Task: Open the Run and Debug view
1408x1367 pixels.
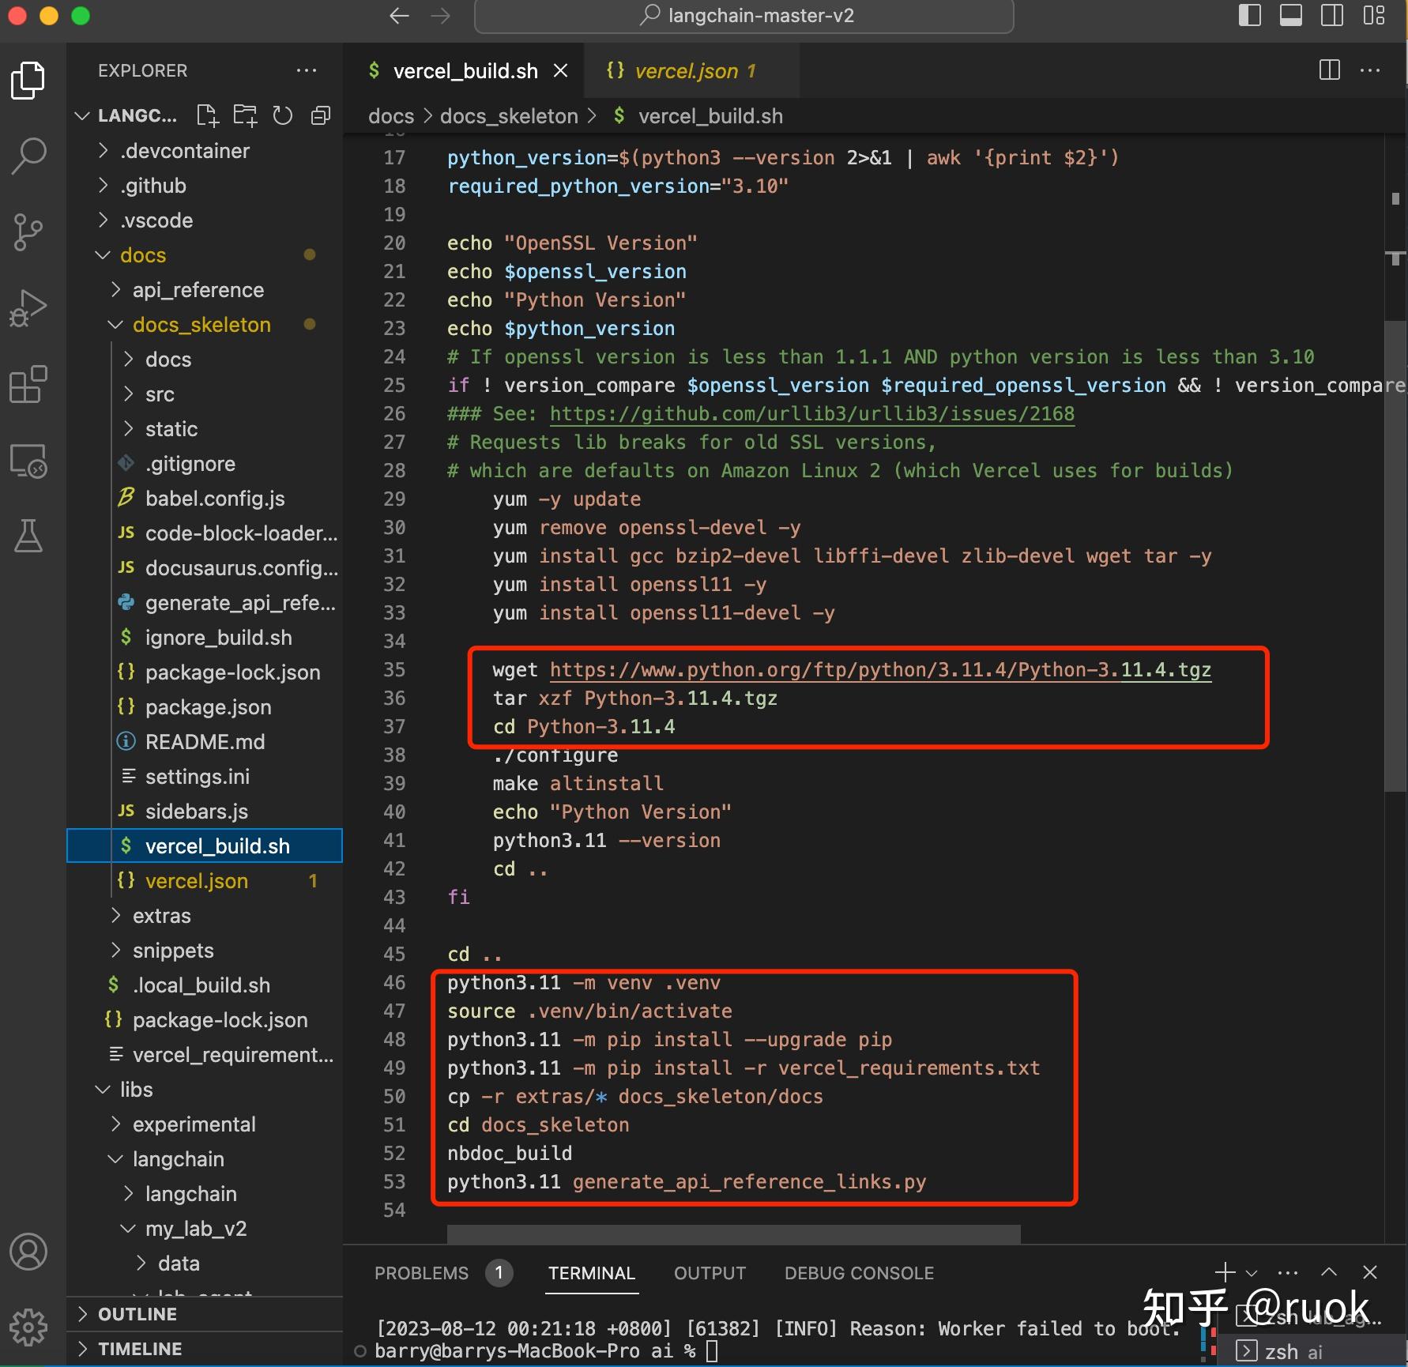Action: 29,308
